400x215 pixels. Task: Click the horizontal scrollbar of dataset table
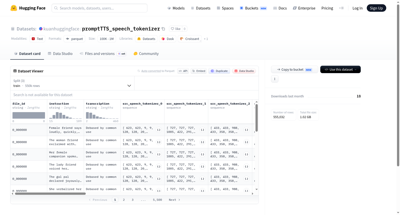pyautogui.click(x=50, y=194)
